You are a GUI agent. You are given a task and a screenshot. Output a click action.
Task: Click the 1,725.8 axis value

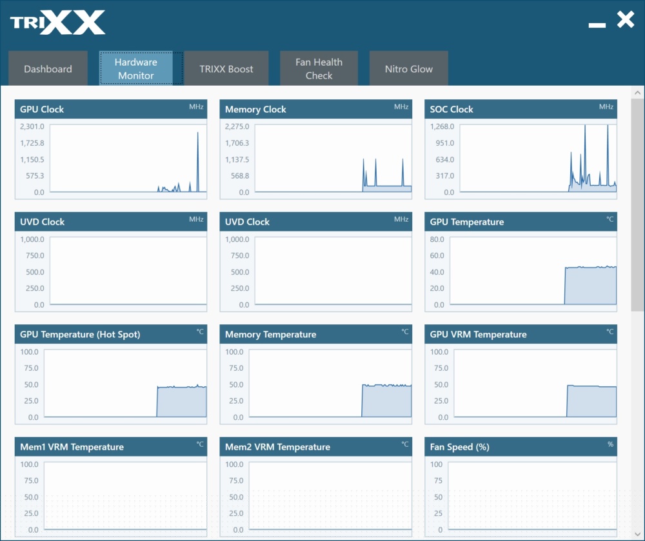coord(32,143)
